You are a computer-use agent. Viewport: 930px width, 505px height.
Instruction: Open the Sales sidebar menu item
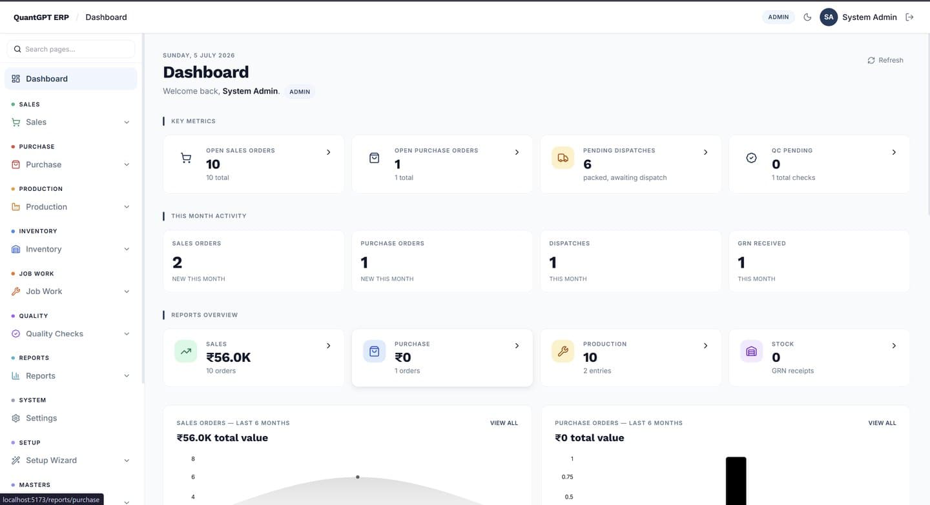point(71,122)
